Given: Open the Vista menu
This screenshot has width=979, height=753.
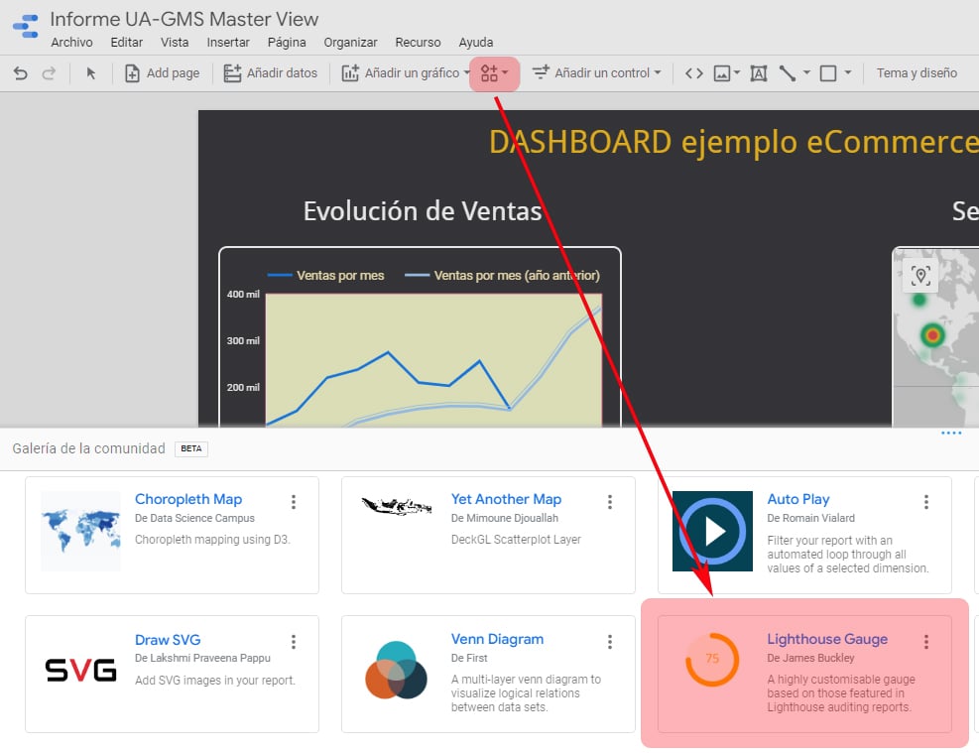Looking at the screenshot, I should coord(175,43).
